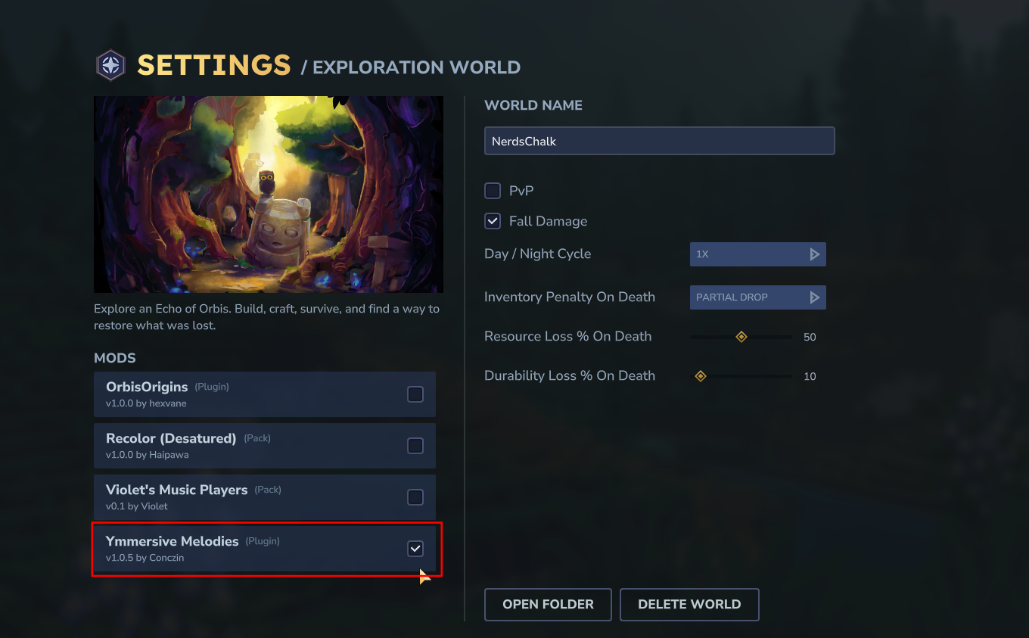
Task: Click the Day / Night Cycle arrow icon
Action: click(815, 254)
